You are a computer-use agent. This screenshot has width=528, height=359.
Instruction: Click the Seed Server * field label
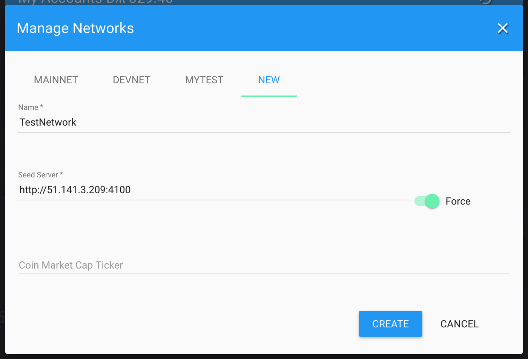pos(40,175)
